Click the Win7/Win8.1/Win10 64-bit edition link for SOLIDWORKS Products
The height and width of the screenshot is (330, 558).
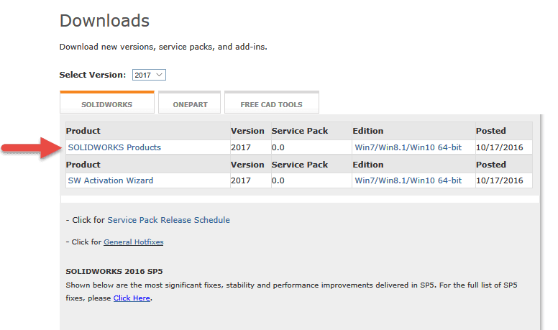tap(408, 147)
